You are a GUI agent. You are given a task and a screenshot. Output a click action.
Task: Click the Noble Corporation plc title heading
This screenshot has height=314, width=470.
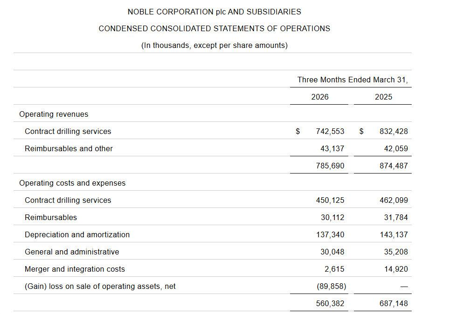[214, 12]
